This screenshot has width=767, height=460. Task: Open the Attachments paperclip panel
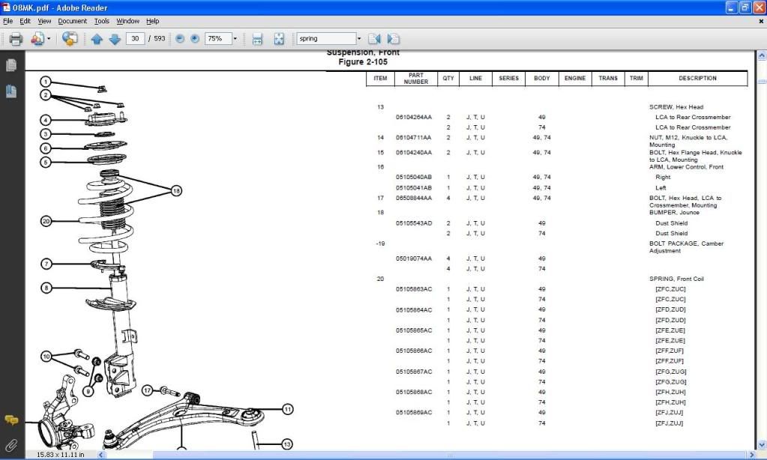(11, 446)
